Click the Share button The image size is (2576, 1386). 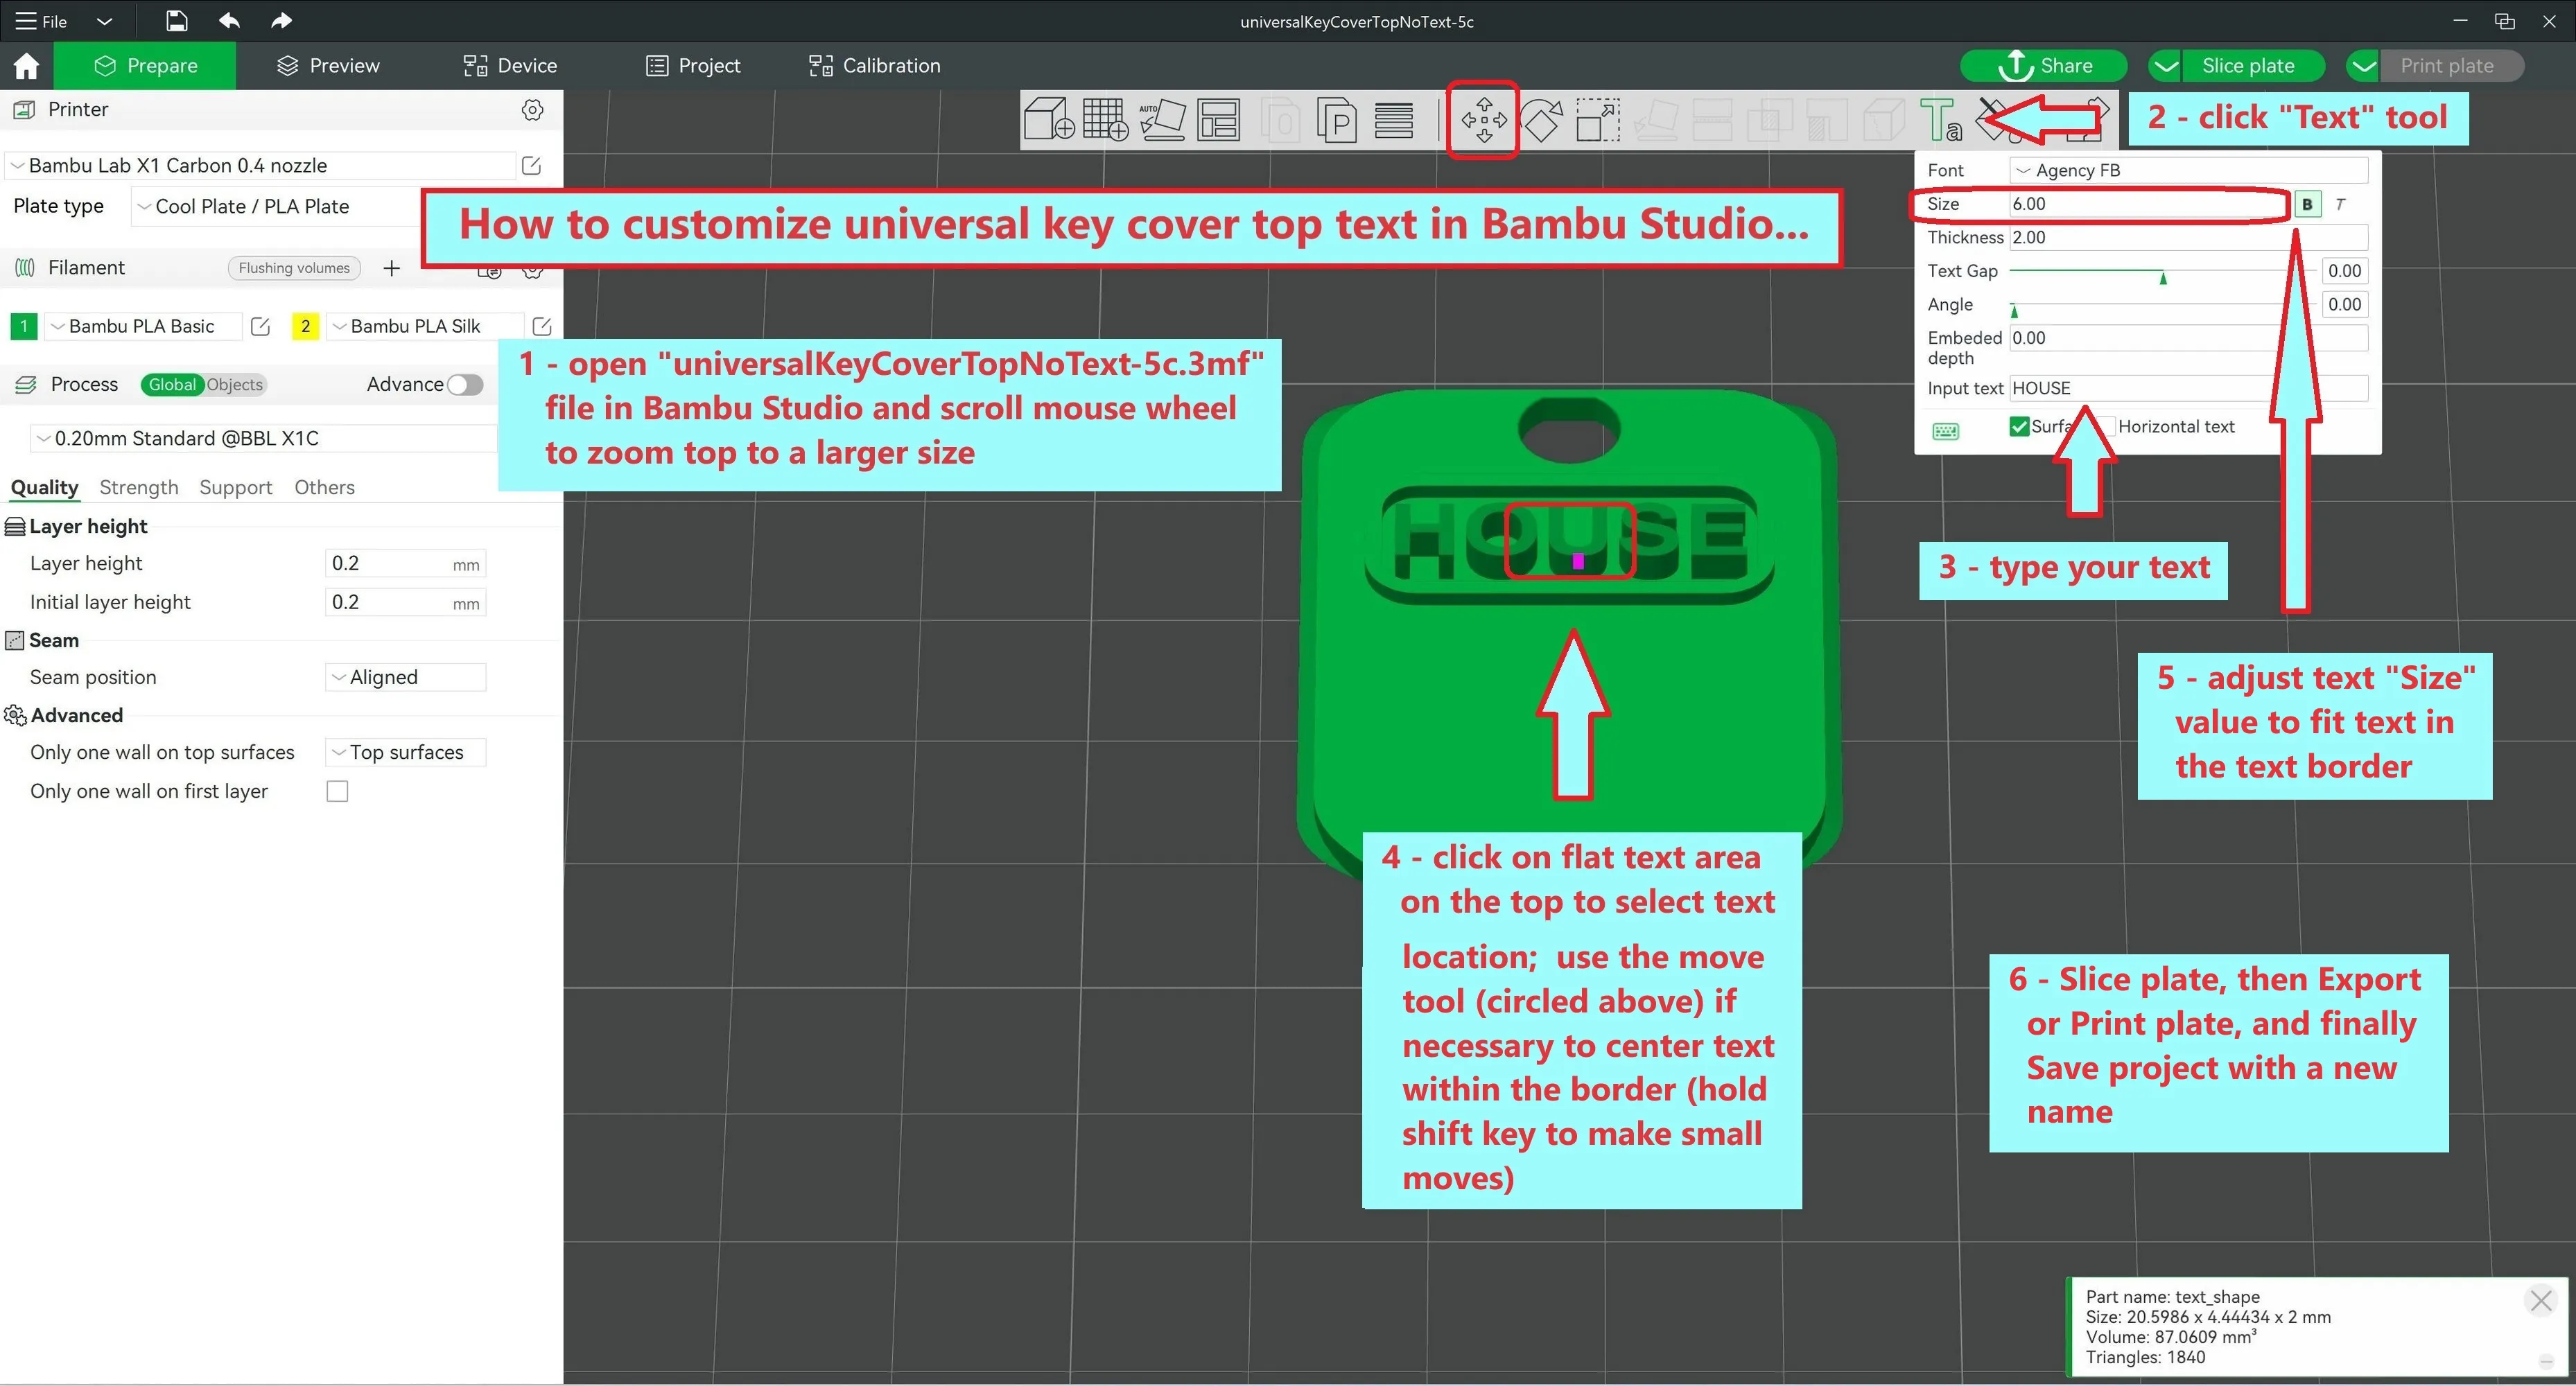point(2044,66)
